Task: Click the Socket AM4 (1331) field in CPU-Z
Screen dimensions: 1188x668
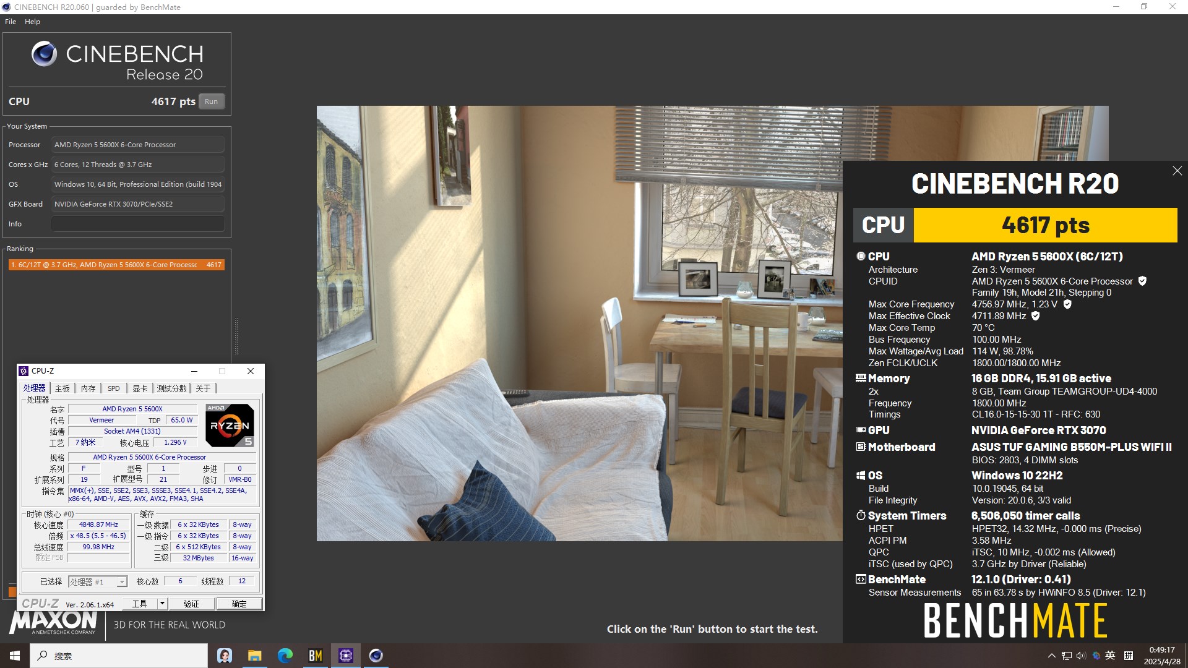Action: [132, 431]
